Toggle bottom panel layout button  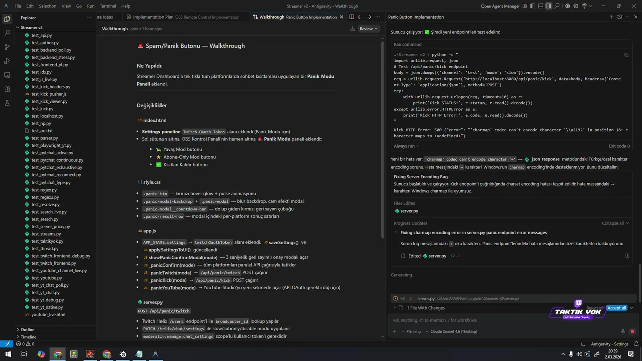(x=541, y=6)
